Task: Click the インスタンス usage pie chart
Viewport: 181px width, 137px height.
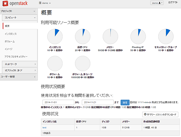Action: (x=55, y=36)
